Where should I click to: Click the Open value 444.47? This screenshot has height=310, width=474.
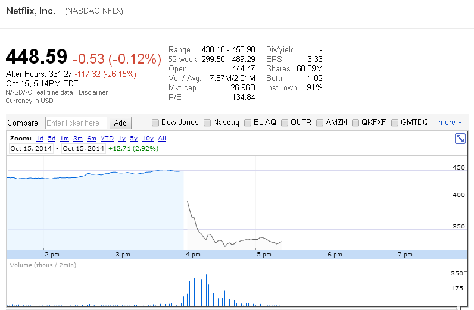coord(244,69)
